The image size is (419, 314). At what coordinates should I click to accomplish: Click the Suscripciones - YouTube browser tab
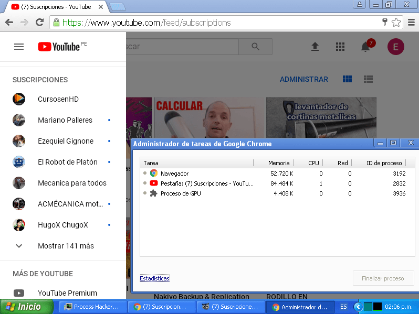coord(56,7)
